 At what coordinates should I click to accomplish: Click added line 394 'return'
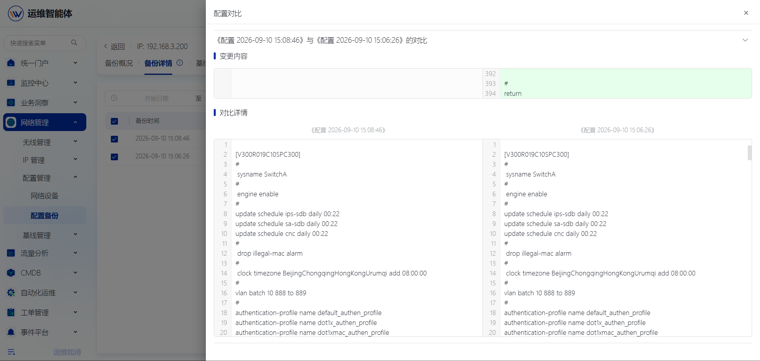[513, 93]
